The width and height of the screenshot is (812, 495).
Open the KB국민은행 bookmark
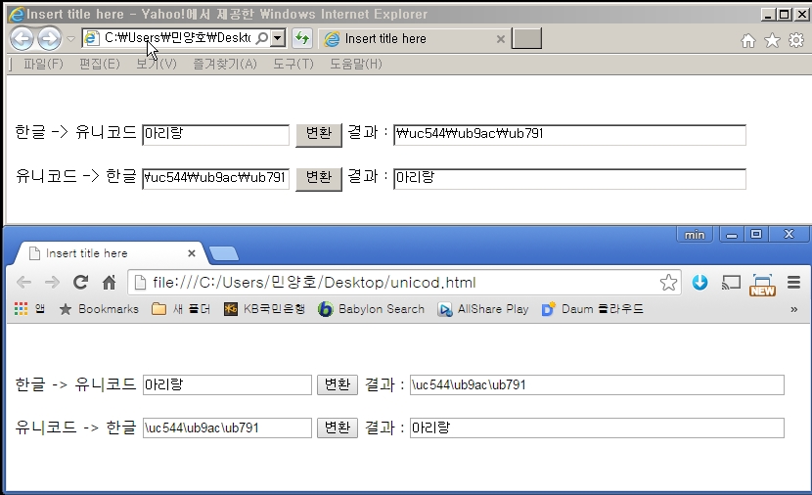(265, 309)
